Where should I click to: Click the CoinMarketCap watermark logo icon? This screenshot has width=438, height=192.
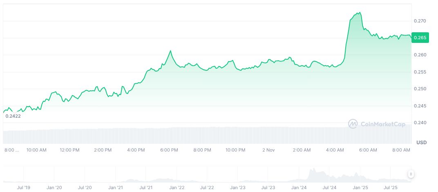[x=353, y=123]
